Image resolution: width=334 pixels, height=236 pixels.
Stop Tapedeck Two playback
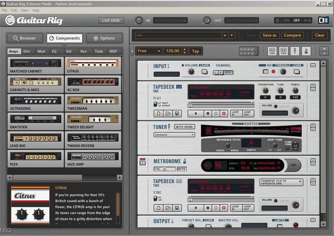tap(208, 208)
